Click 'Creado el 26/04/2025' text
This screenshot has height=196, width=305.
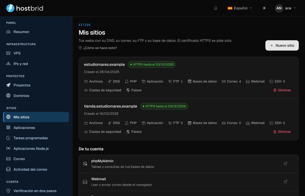[102, 72]
